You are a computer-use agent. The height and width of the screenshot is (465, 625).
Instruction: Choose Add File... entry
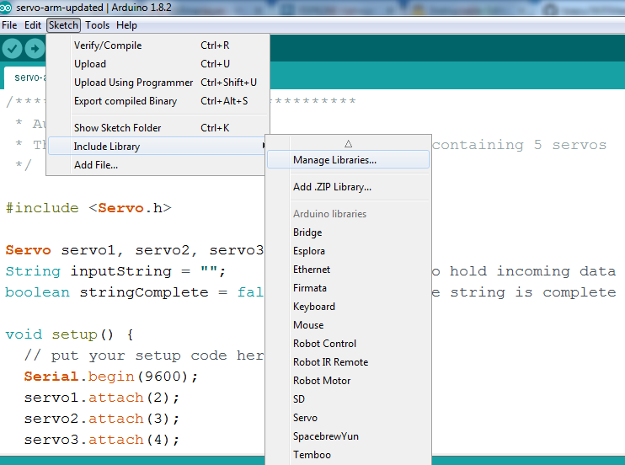(157, 165)
